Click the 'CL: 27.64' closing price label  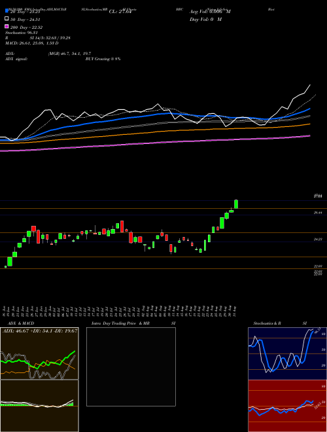[121, 12]
